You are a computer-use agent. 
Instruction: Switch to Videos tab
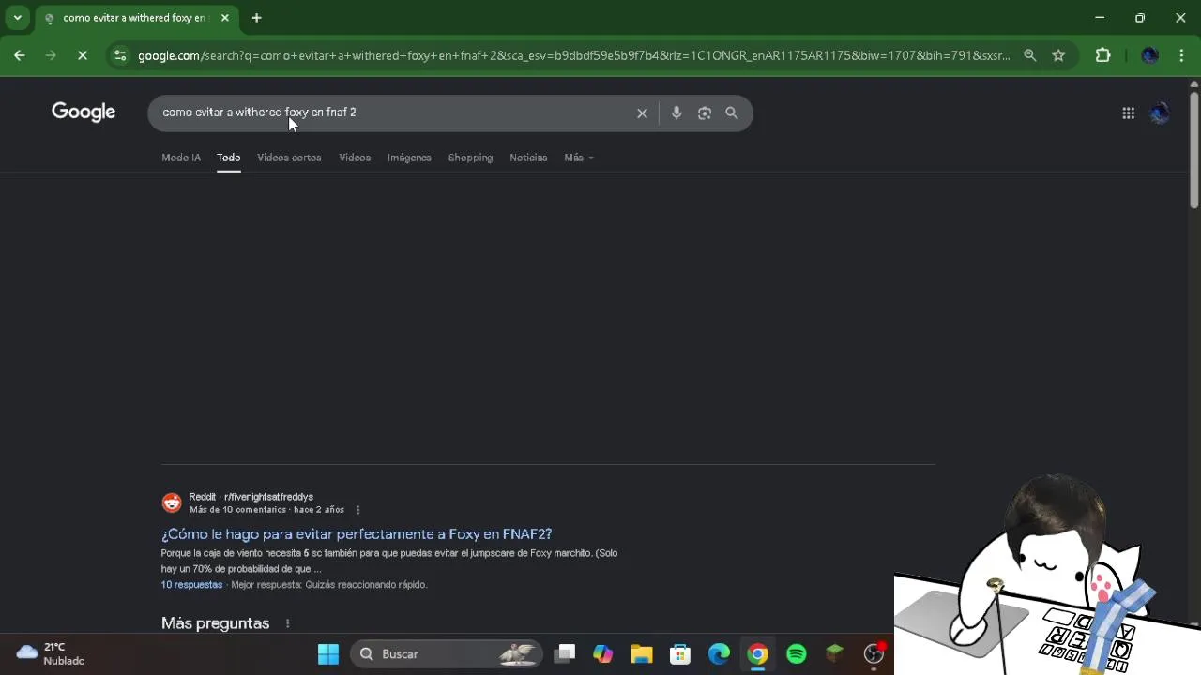[355, 157]
